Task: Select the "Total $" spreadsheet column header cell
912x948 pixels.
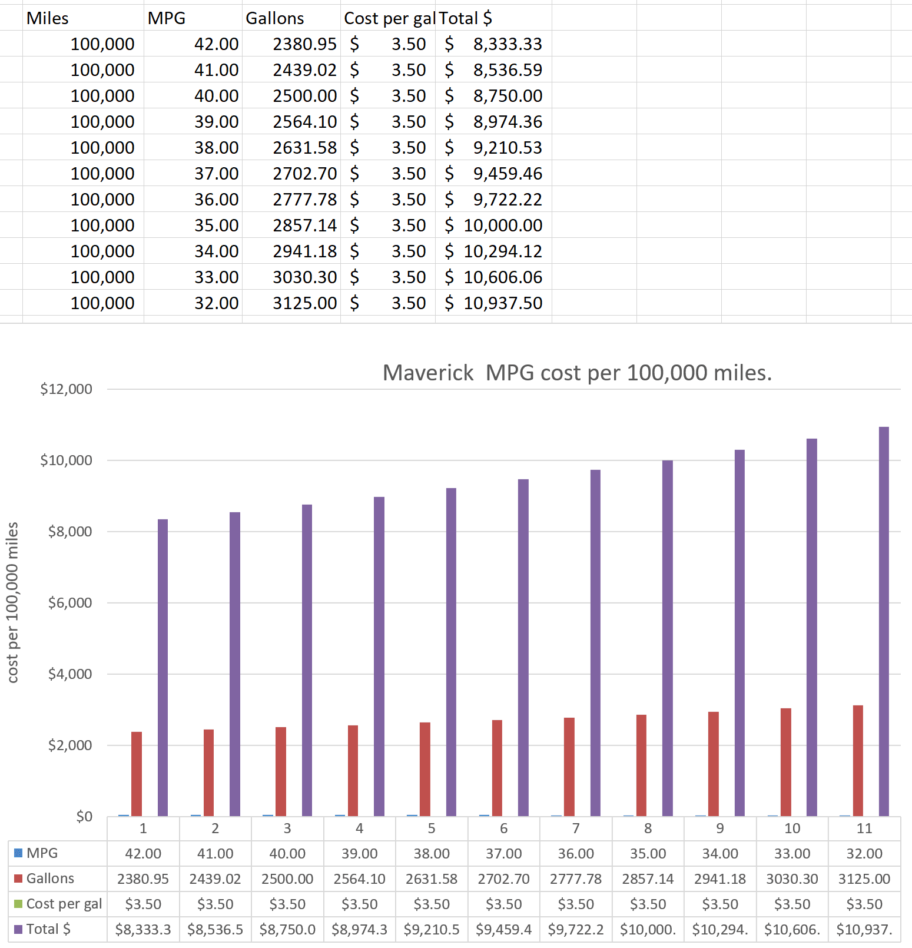Action: coord(493,18)
